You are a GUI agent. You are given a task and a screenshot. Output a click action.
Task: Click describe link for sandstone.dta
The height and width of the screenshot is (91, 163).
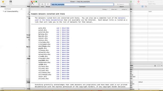[66, 62]
